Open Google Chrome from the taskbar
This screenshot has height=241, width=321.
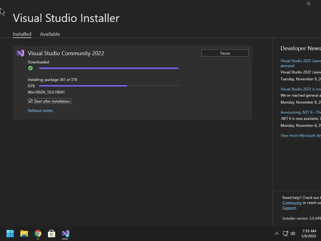pyautogui.click(x=38, y=233)
